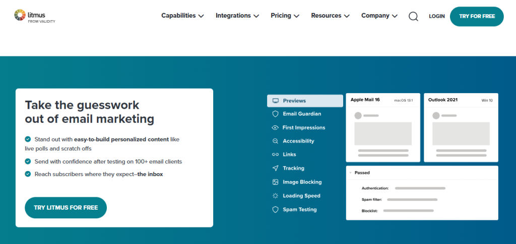
Task: Expand the Capabilities dropdown menu
Action: coord(182,16)
